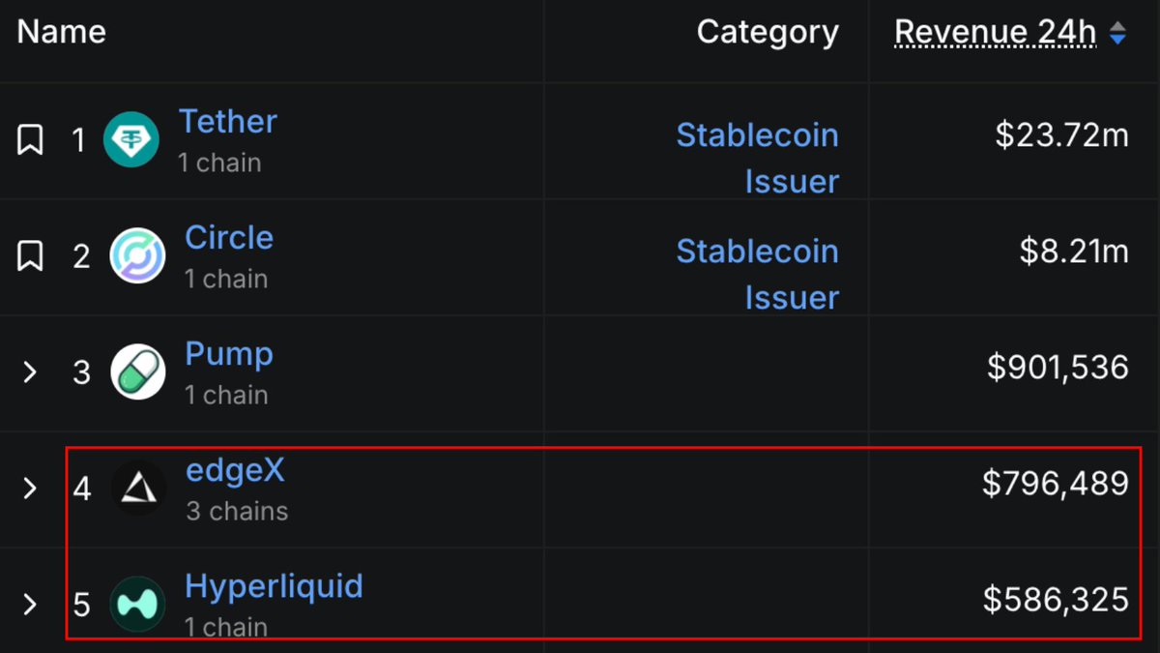Click the Name column header

point(60,31)
